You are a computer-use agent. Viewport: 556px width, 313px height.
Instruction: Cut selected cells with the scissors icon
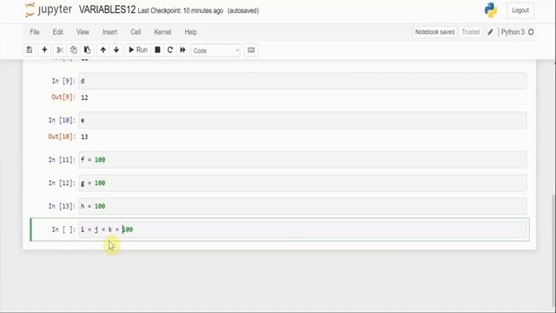click(x=60, y=50)
